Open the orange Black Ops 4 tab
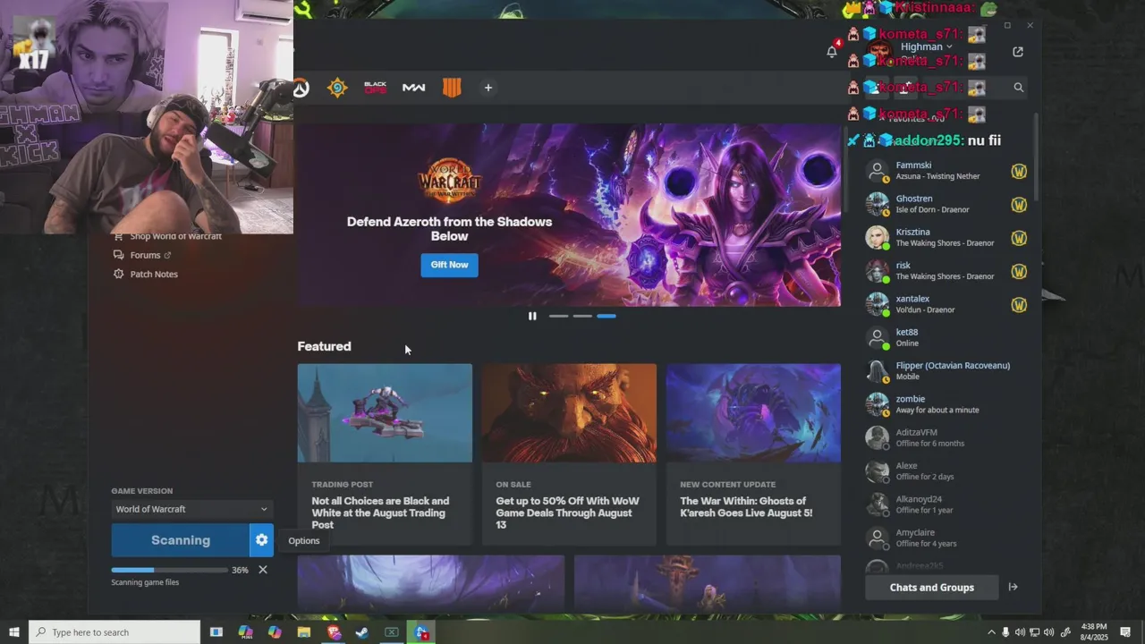 (452, 88)
